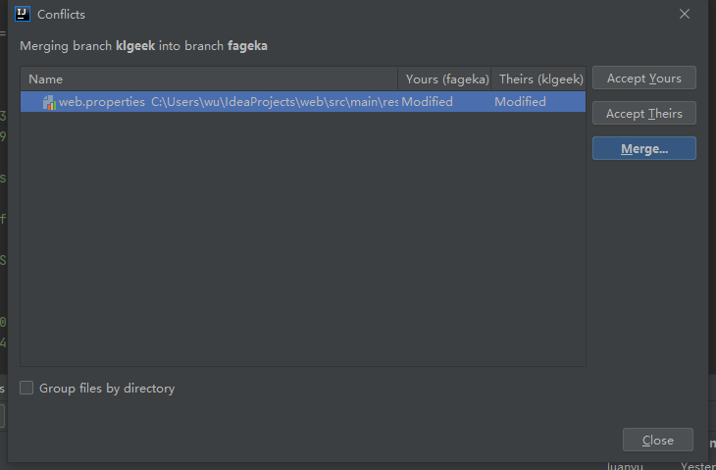
Task: Click the web.properties file type icon
Action: click(x=49, y=102)
